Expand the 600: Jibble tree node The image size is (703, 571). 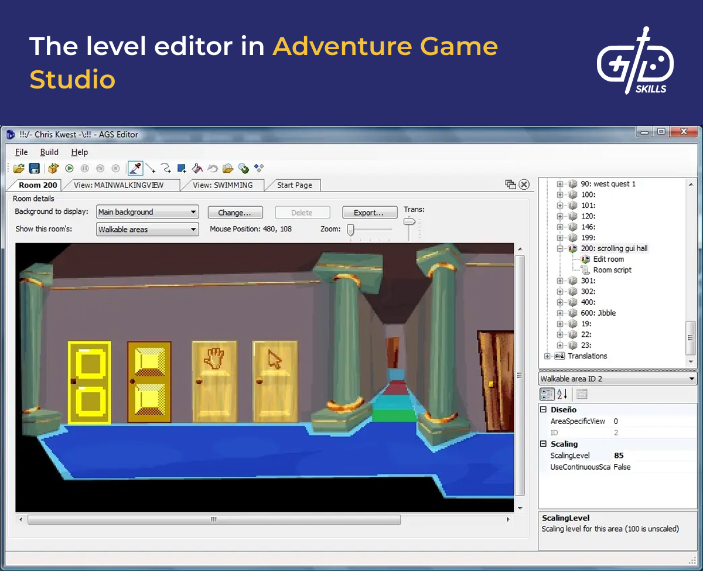click(x=560, y=313)
